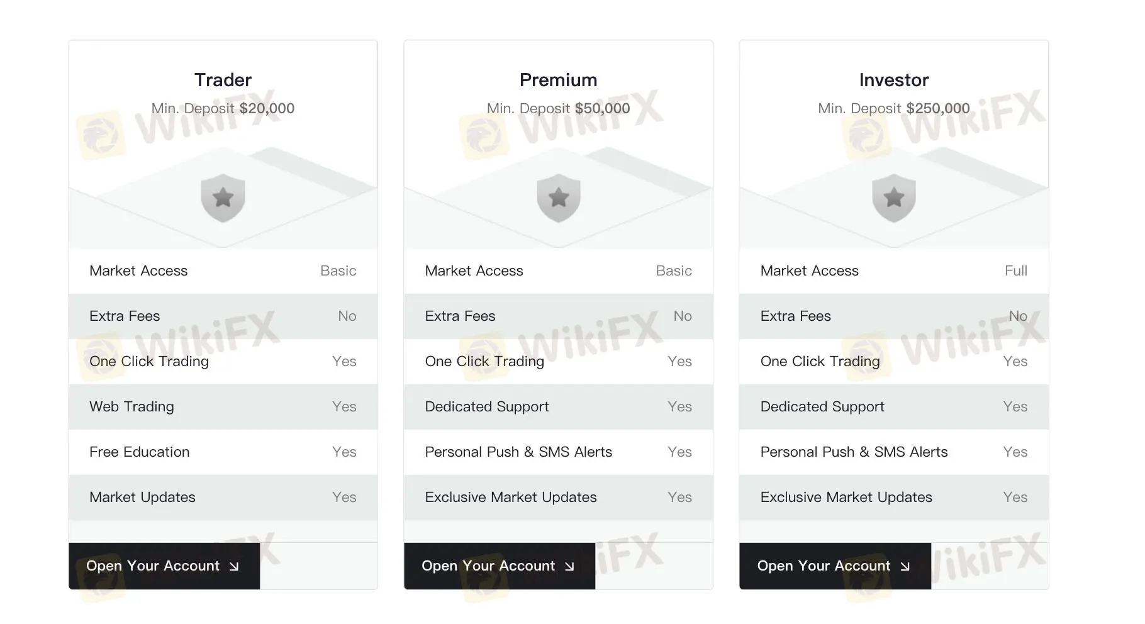1145x624 pixels.
Task: Click the Web Trading row in Trader
Action: pos(223,407)
